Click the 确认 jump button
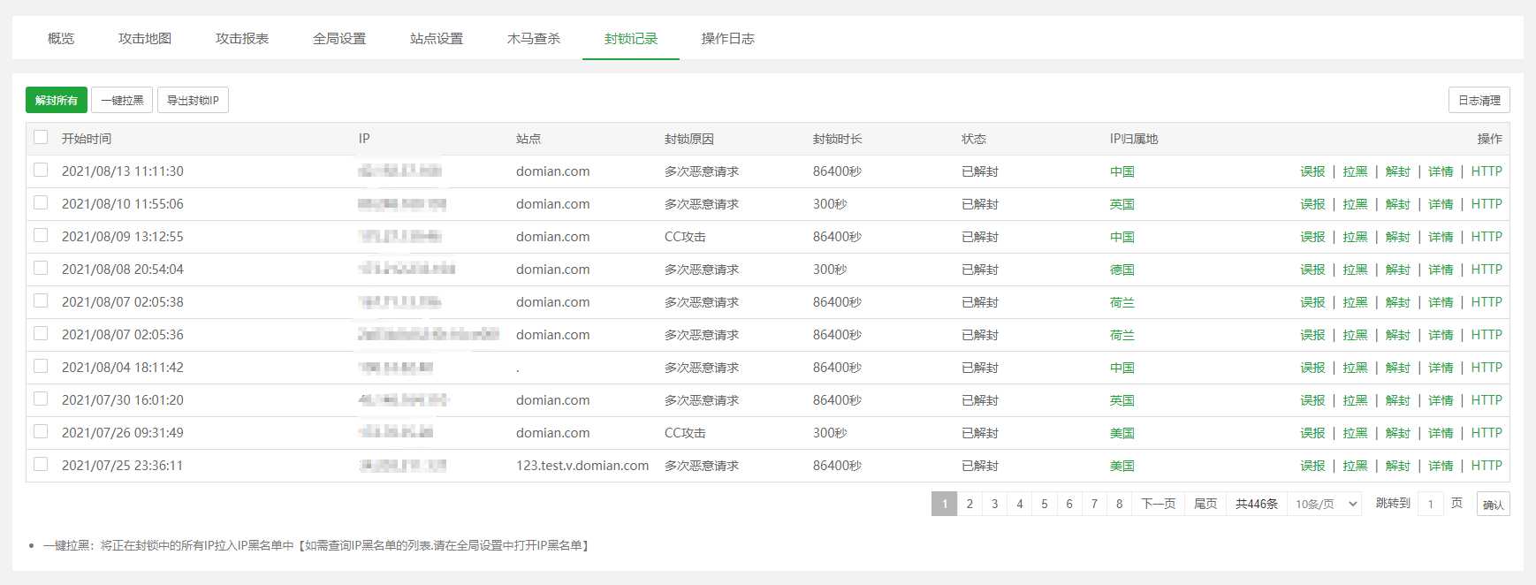Image resolution: width=1536 pixels, height=585 pixels. pyautogui.click(x=1494, y=504)
